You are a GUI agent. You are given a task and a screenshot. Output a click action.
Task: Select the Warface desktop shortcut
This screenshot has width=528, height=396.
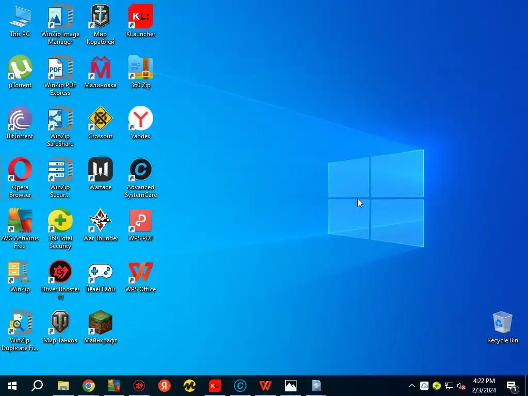[x=101, y=174]
